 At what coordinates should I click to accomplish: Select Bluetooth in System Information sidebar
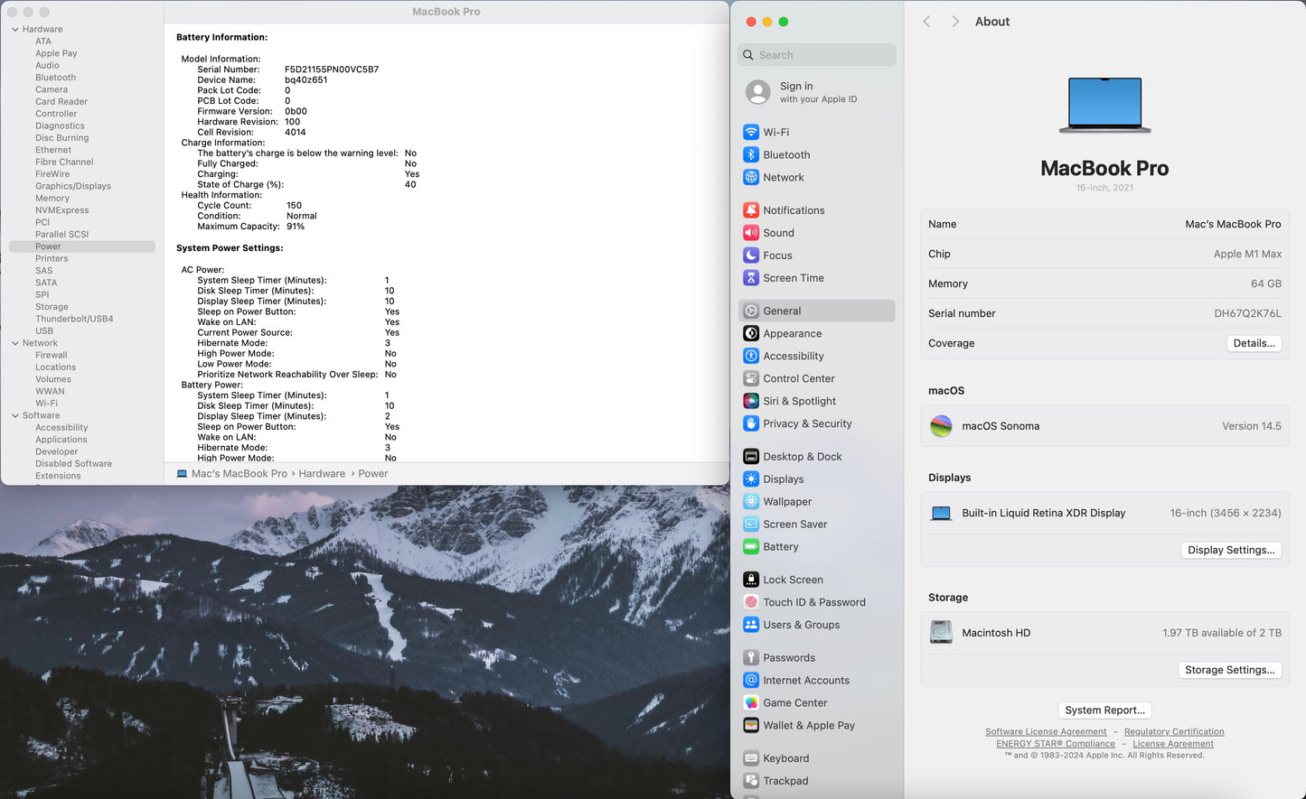55,78
